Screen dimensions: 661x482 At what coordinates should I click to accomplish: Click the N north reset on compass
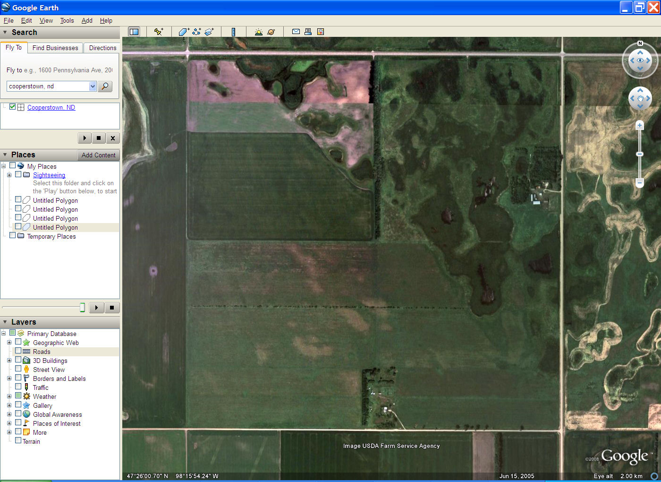point(640,43)
